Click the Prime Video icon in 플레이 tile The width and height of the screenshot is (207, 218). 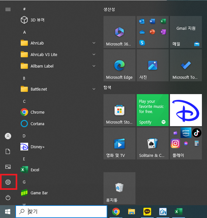pyautogui.click(x=186, y=133)
